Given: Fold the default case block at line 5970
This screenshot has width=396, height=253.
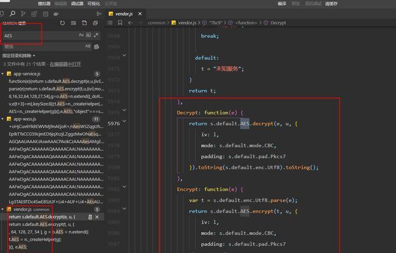Looking at the screenshot, I should tap(124, 55).
